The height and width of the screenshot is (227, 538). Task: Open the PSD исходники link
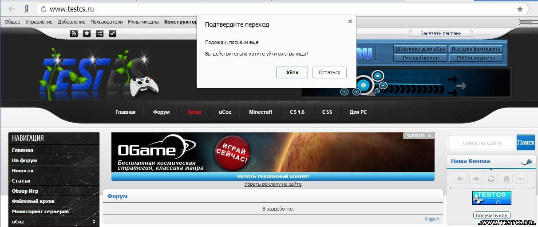coord(476,58)
